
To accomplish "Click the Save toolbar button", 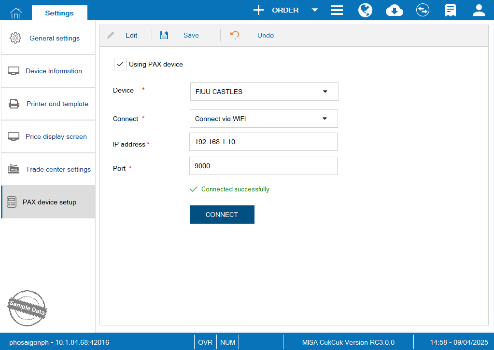I will pyautogui.click(x=191, y=35).
